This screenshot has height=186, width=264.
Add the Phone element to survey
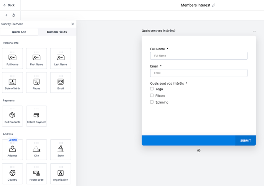36,82
